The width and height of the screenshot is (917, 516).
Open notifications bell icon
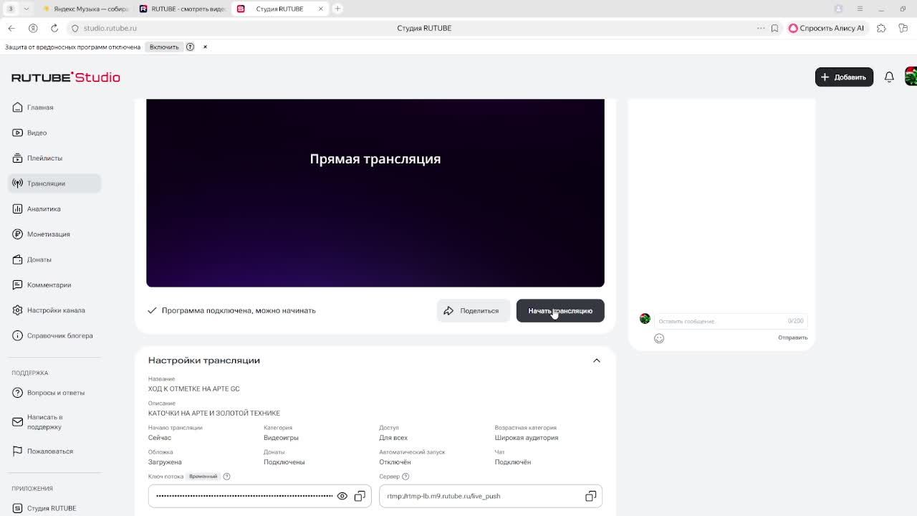pyautogui.click(x=889, y=77)
